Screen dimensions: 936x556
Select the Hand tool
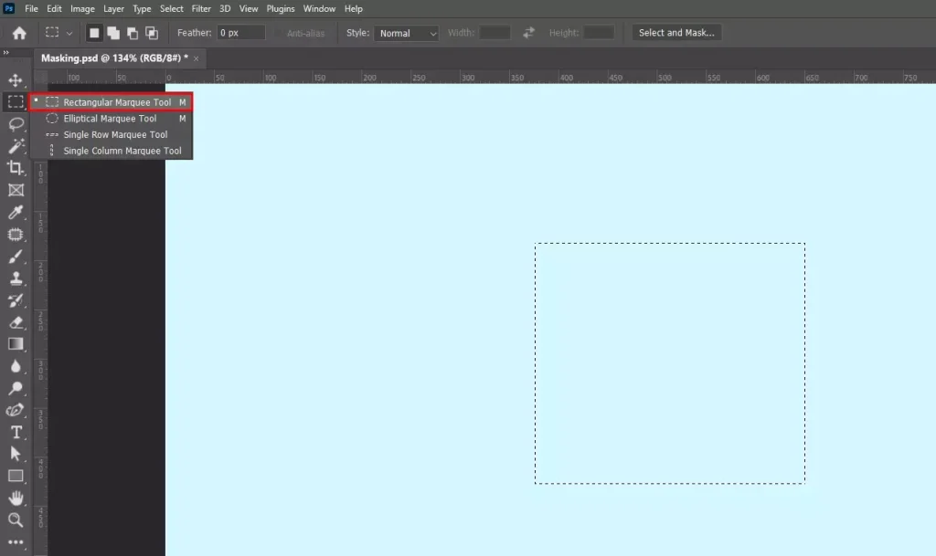coord(16,498)
